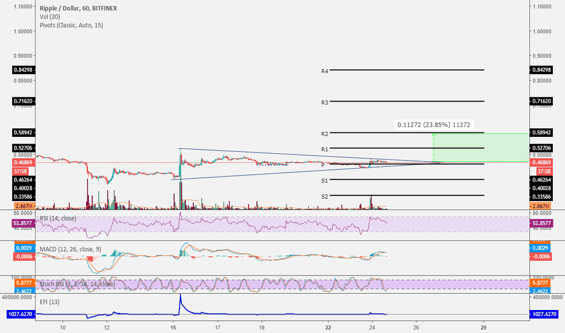Select the RSI (14, close) indicator label
This screenshot has height=333, width=565.
click(x=58, y=218)
